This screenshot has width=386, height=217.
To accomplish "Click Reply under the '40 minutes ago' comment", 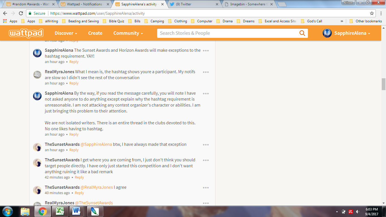I will coord(79,193).
